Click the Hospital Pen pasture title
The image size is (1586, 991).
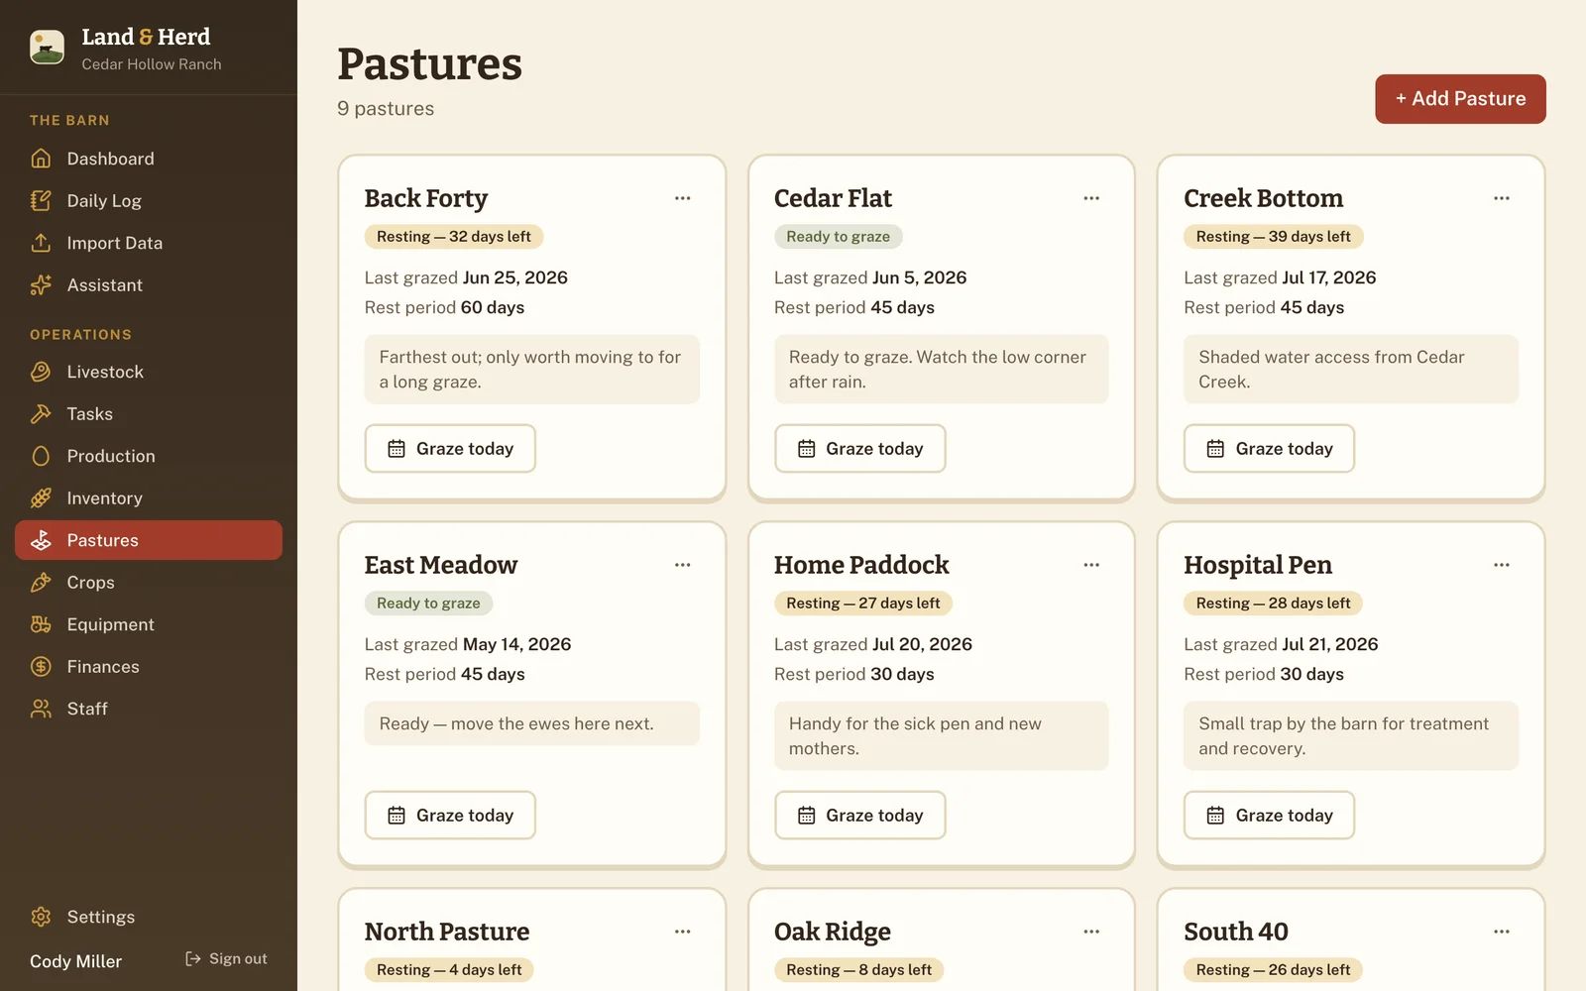tap(1258, 565)
